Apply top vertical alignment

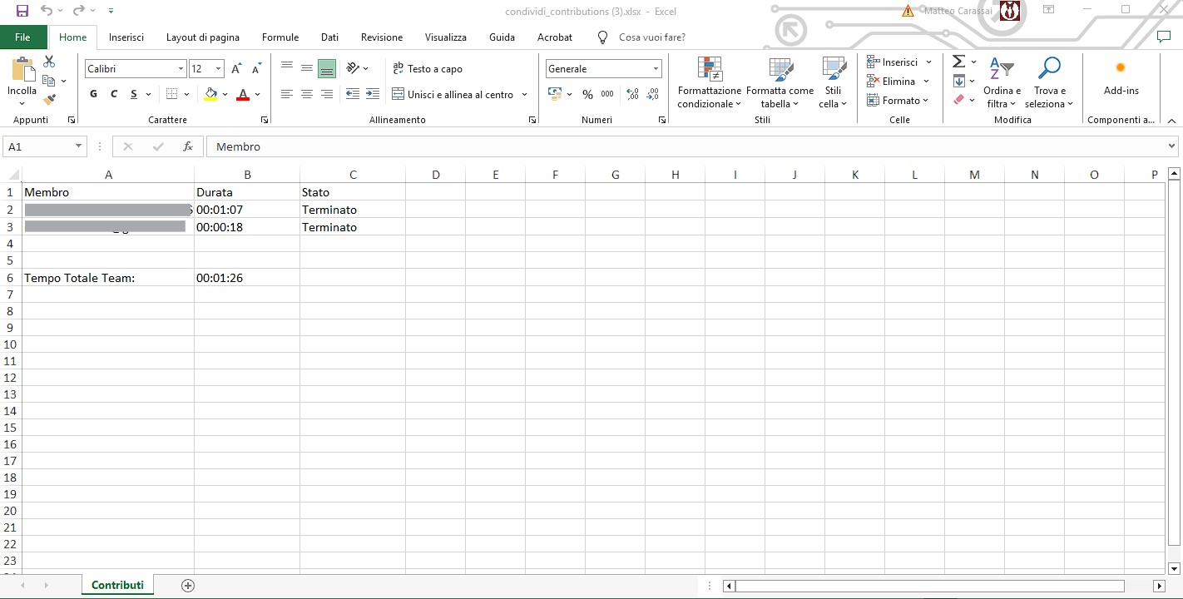287,68
